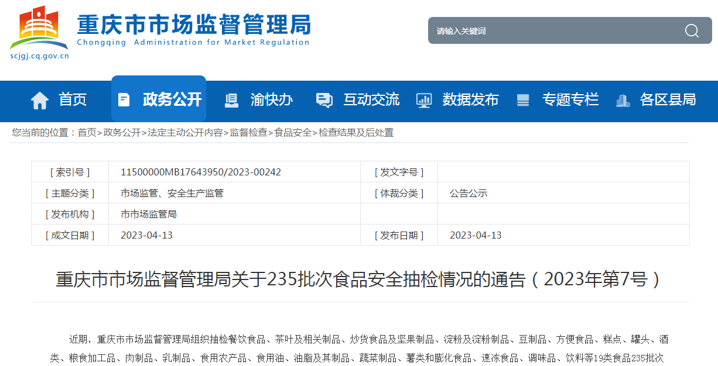Viewport: 718px width, 366px height.
Task: Click the chart icon beside 数据发布
Action: tap(424, 100)
